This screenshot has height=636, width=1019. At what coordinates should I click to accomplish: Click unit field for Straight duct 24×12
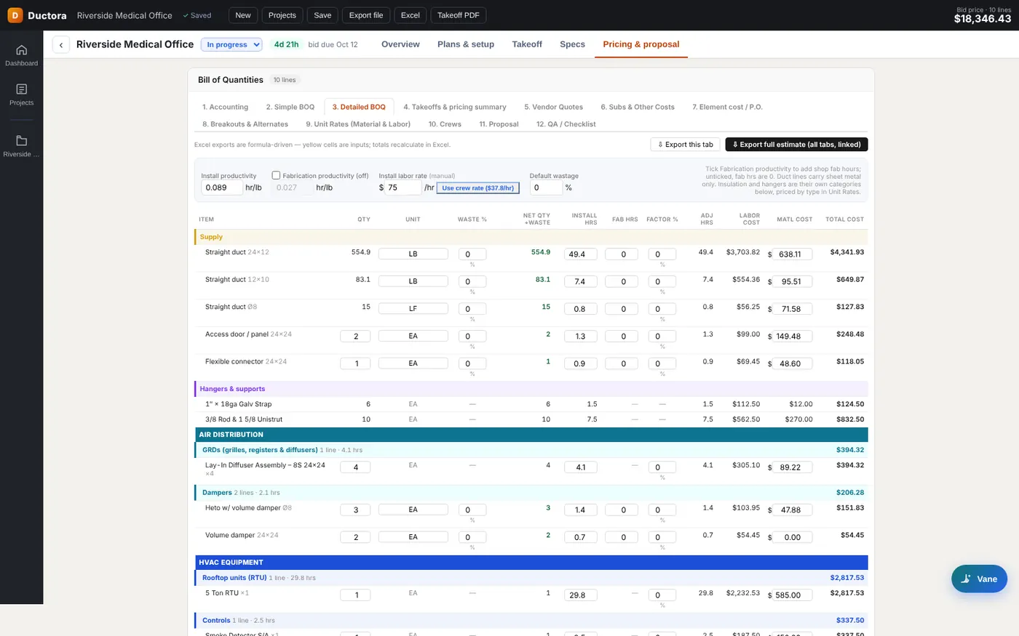[413, 254]
